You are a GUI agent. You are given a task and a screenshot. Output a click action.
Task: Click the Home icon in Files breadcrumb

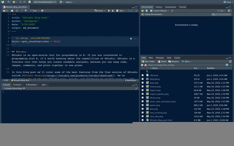[x=145, y=65]
